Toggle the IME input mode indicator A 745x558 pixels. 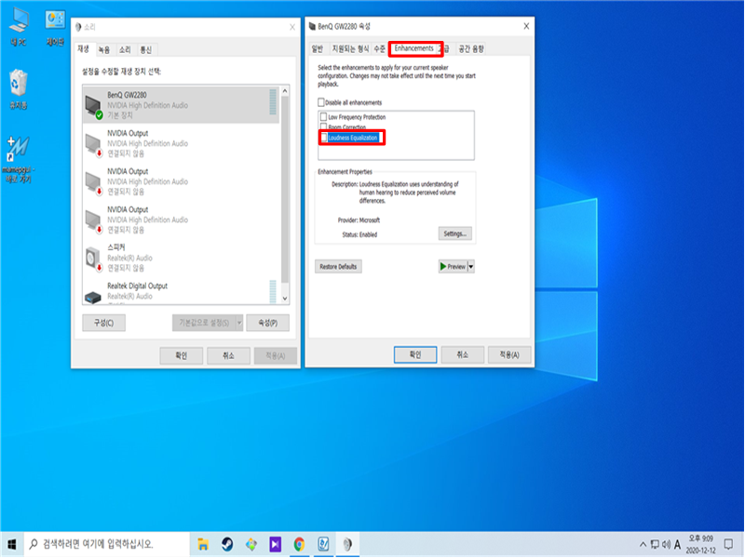pyautogui.click(x=678, y=544)
